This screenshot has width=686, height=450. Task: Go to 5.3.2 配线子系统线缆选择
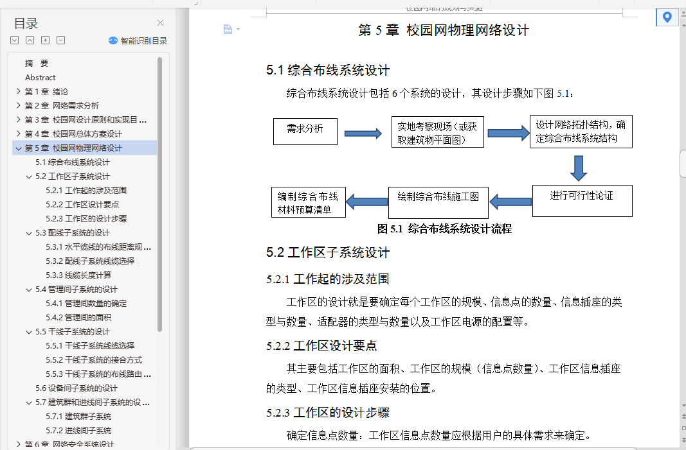click(x=90, y=261)
